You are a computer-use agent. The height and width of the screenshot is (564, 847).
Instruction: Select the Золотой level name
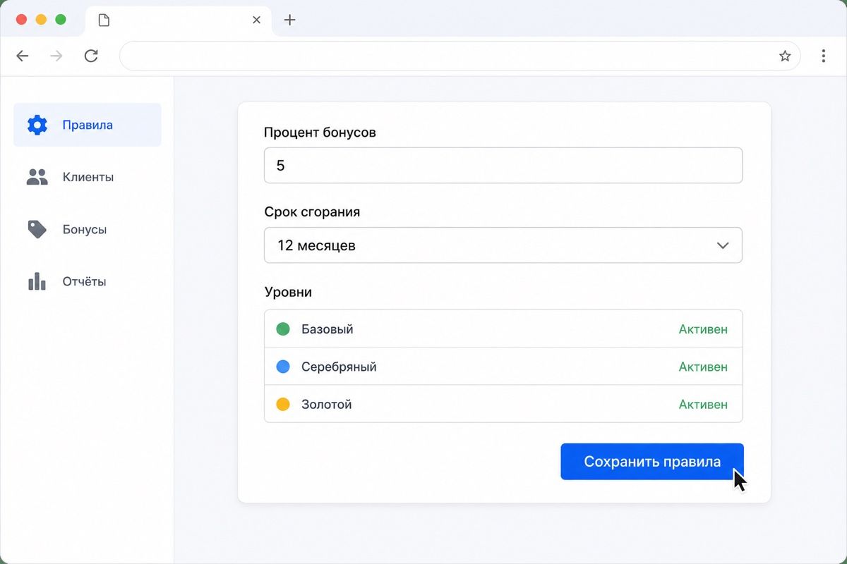click(326, 405)
